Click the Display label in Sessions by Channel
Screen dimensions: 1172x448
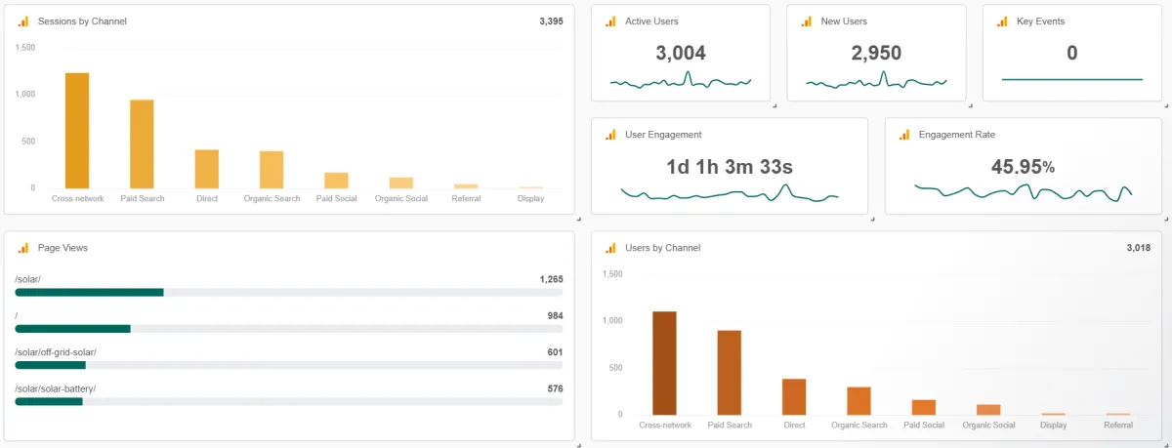pyautogui.click(x=530, y=198)
